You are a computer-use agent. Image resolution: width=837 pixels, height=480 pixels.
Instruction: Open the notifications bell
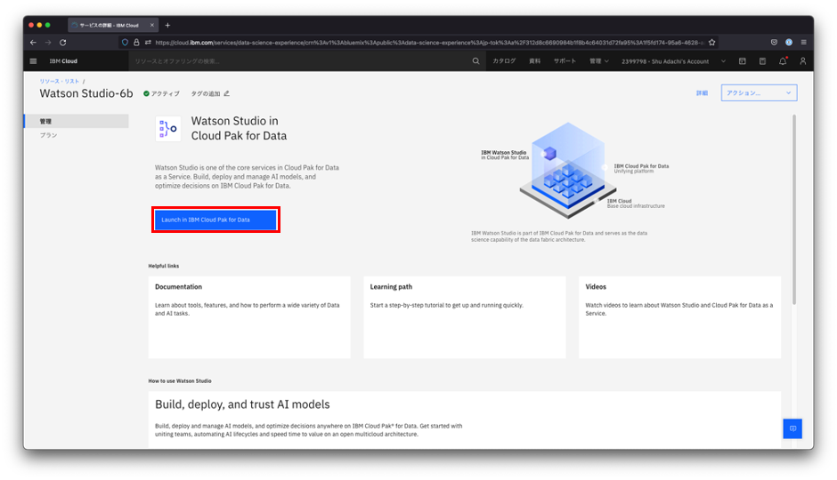783,61
